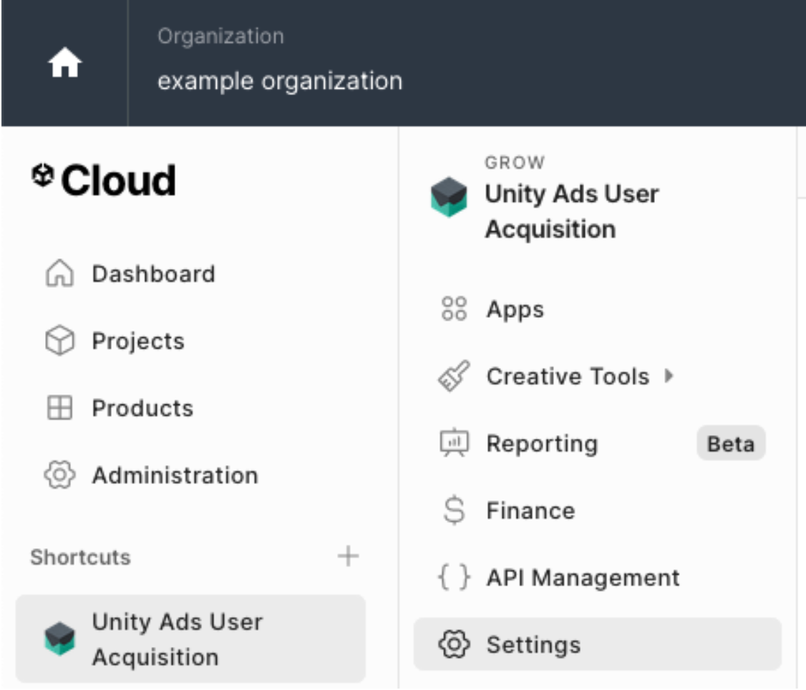The image size is (806, 690).
Task: Click the Unity Ads User Acquisition heading
Action: 572,211
